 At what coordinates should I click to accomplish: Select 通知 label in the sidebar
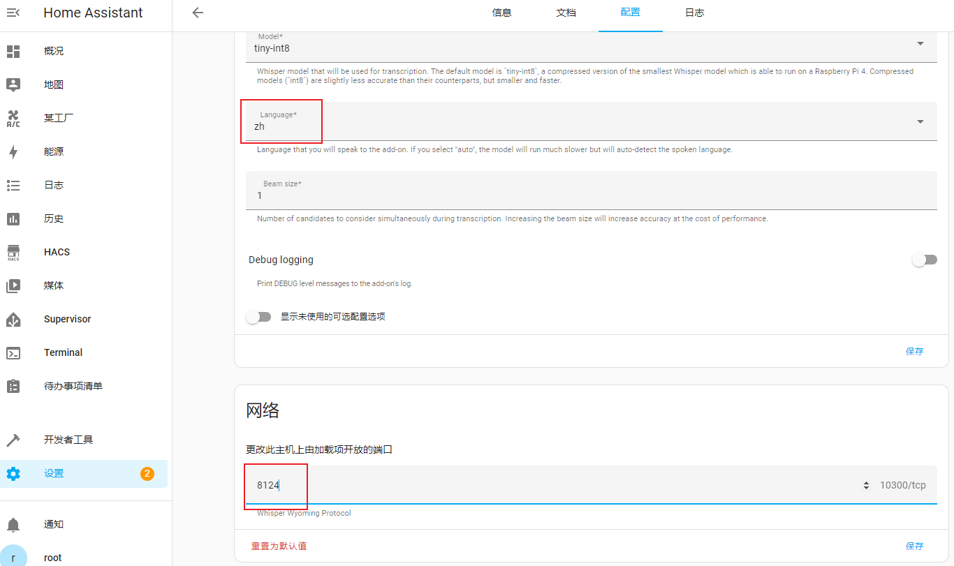point(54,524)
